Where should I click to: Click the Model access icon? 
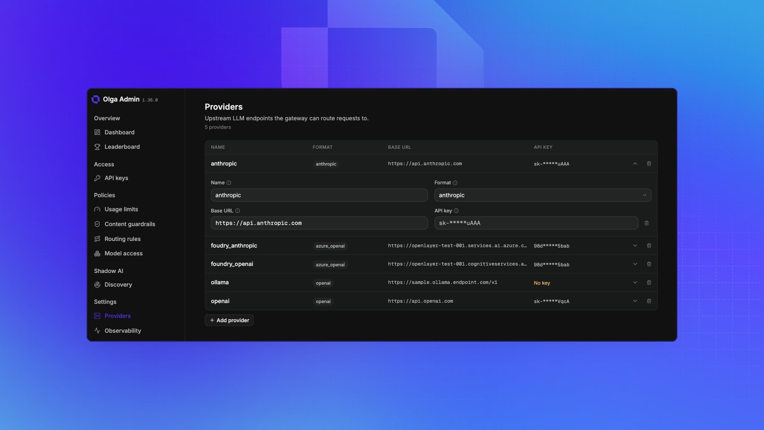tap(97, 253)
